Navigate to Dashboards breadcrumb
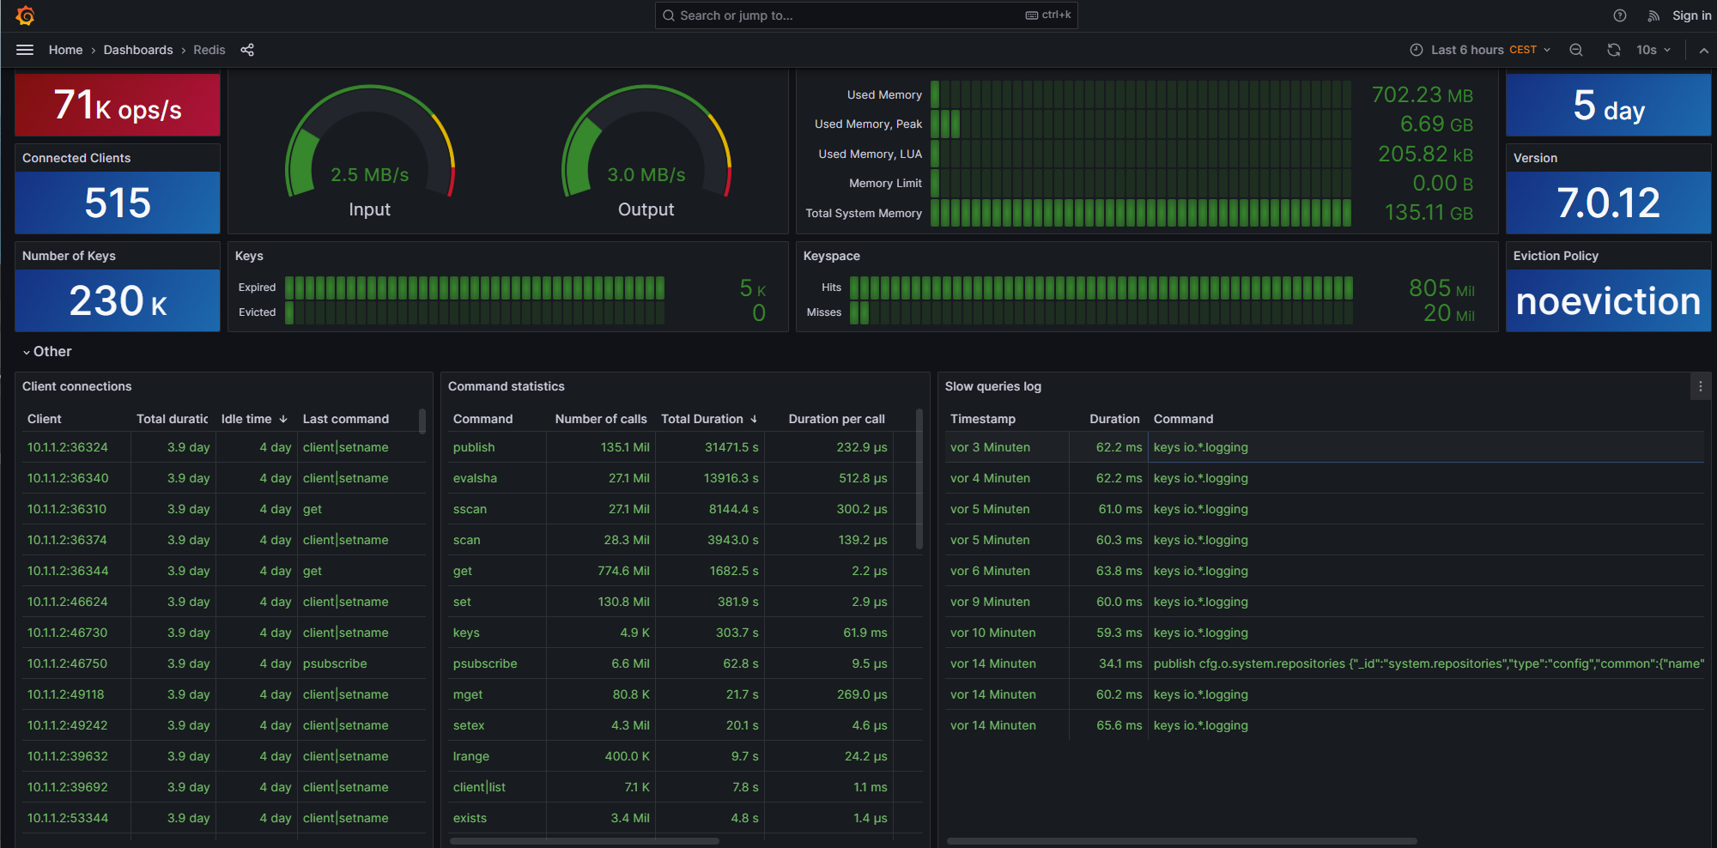 click(138, 50)
